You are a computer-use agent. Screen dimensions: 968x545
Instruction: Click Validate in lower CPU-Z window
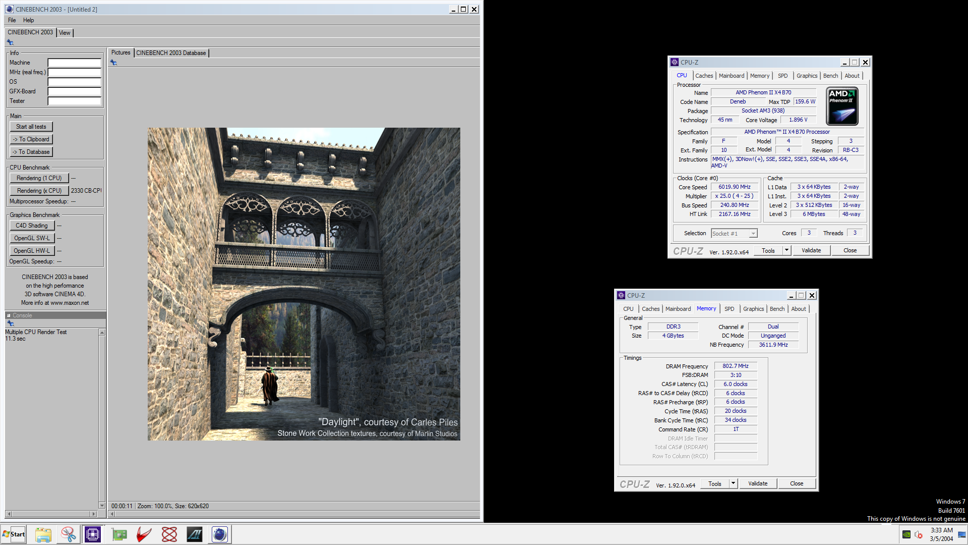click(x=758, y=483)
